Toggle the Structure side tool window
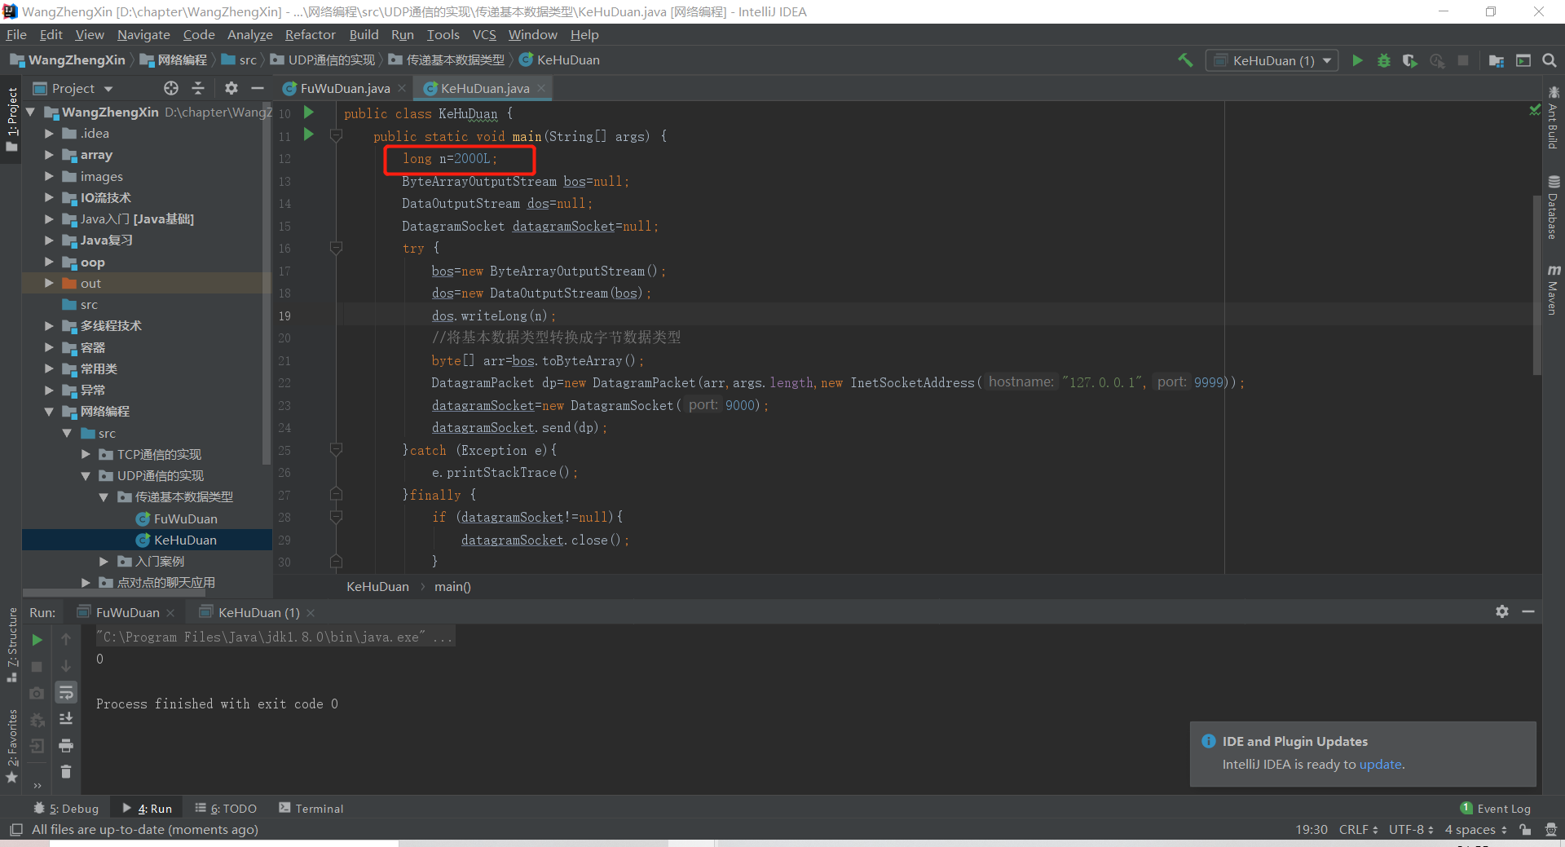The height and width of the screenshot is (847, 1565). click(x=12, y=644)
